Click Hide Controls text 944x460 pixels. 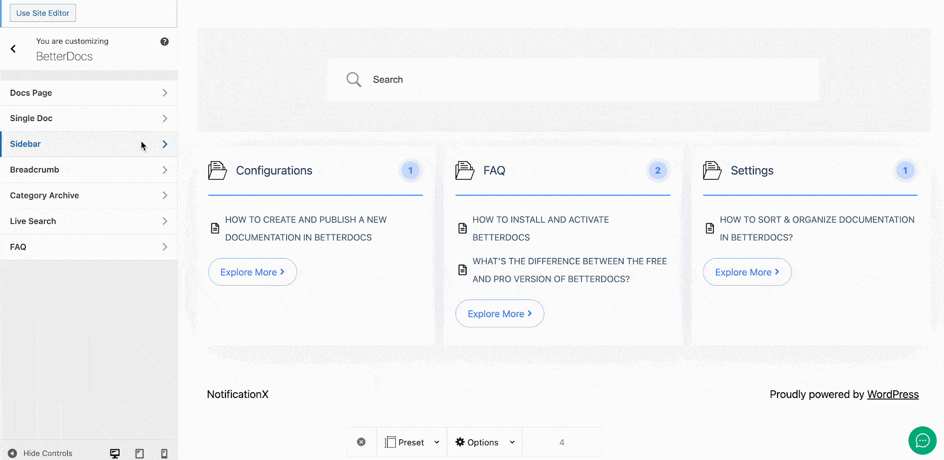48,454
